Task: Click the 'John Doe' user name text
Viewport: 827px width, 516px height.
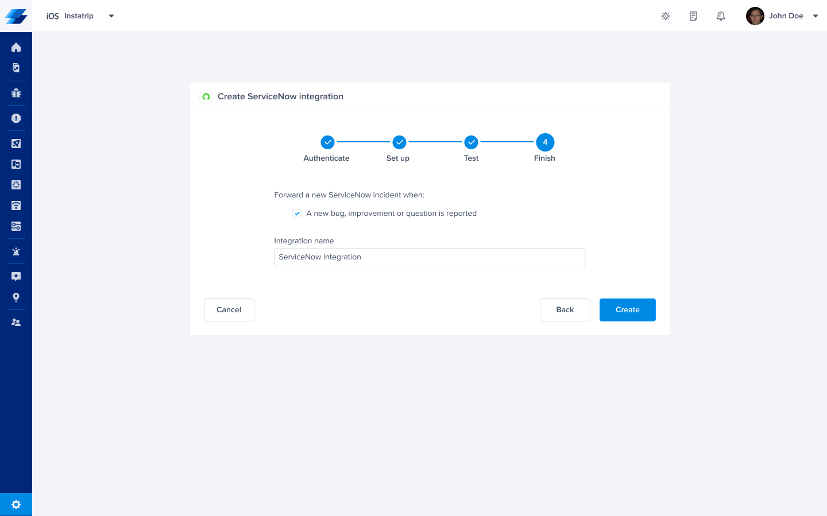Action: (x=786, y=16)
